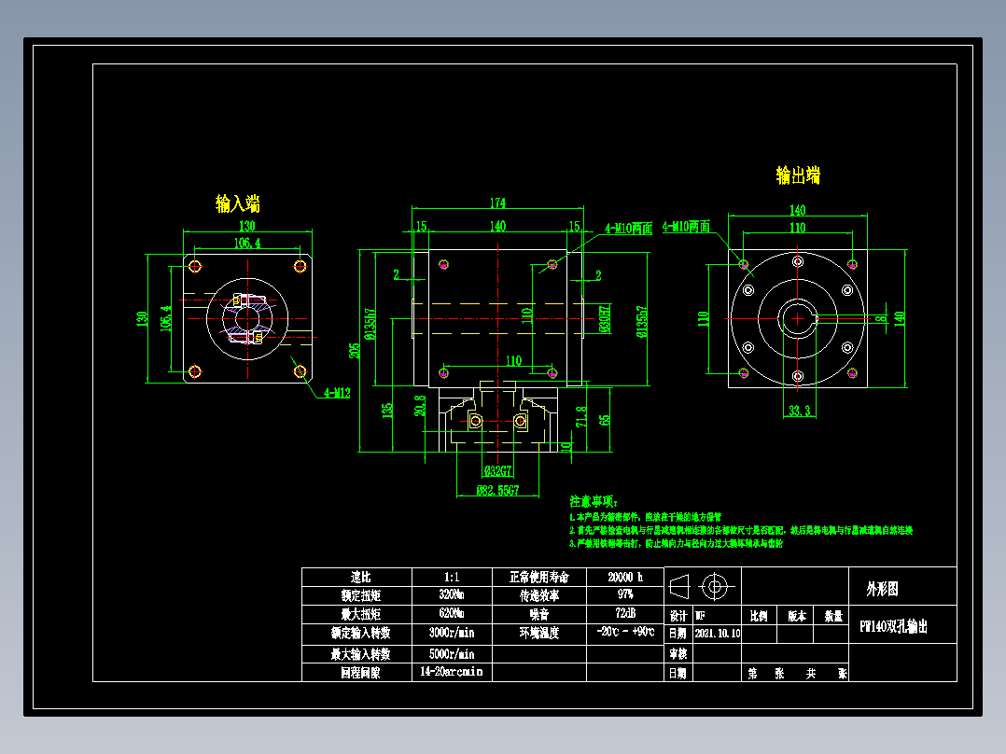Select the PW140双孔输出 part name

[894, 627]
